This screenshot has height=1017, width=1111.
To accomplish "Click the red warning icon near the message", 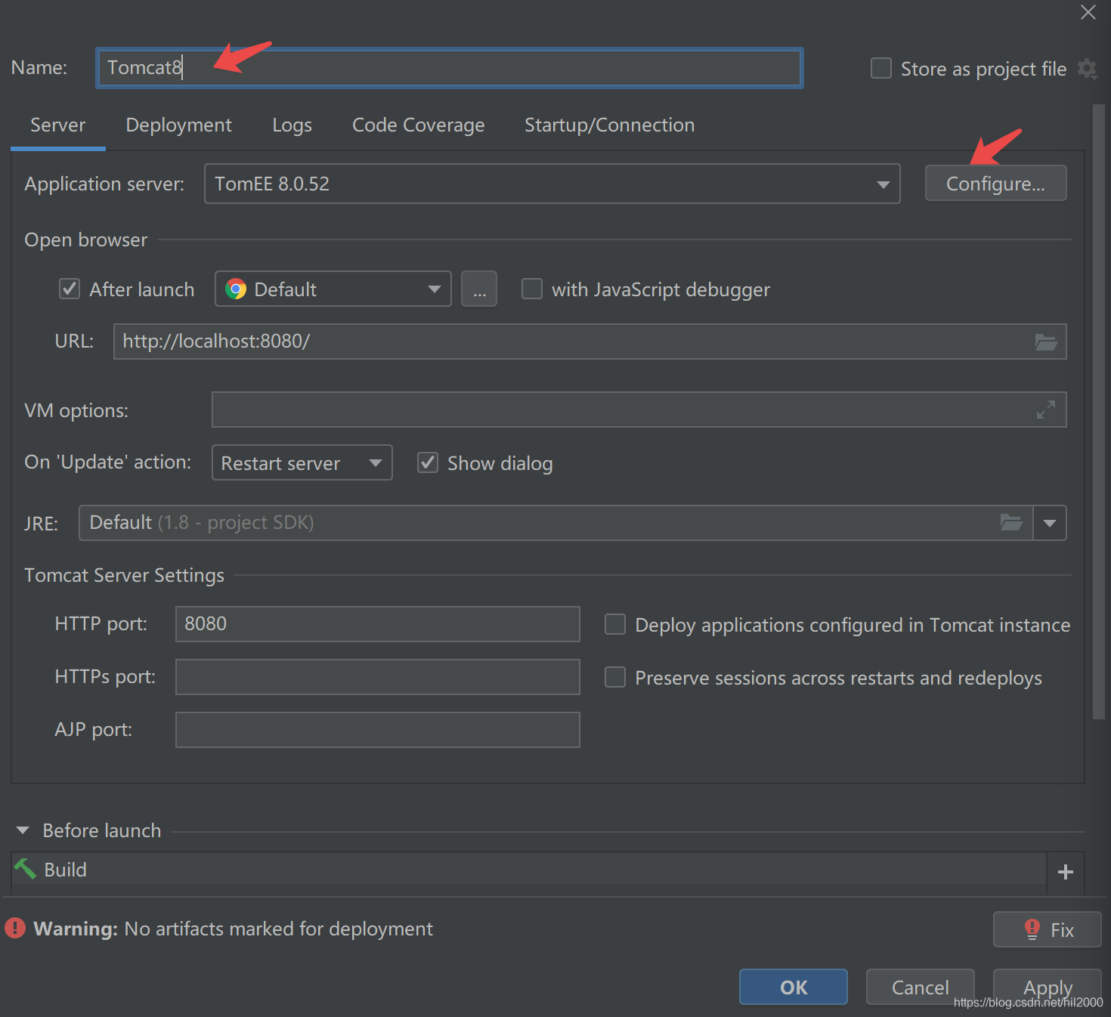I will [x=15, y=928].
